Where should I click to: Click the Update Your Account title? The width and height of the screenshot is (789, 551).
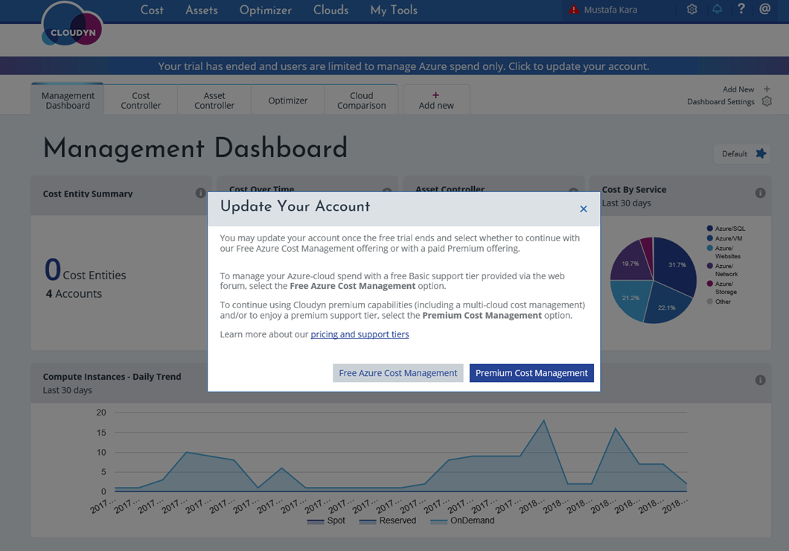pos(295,206)
